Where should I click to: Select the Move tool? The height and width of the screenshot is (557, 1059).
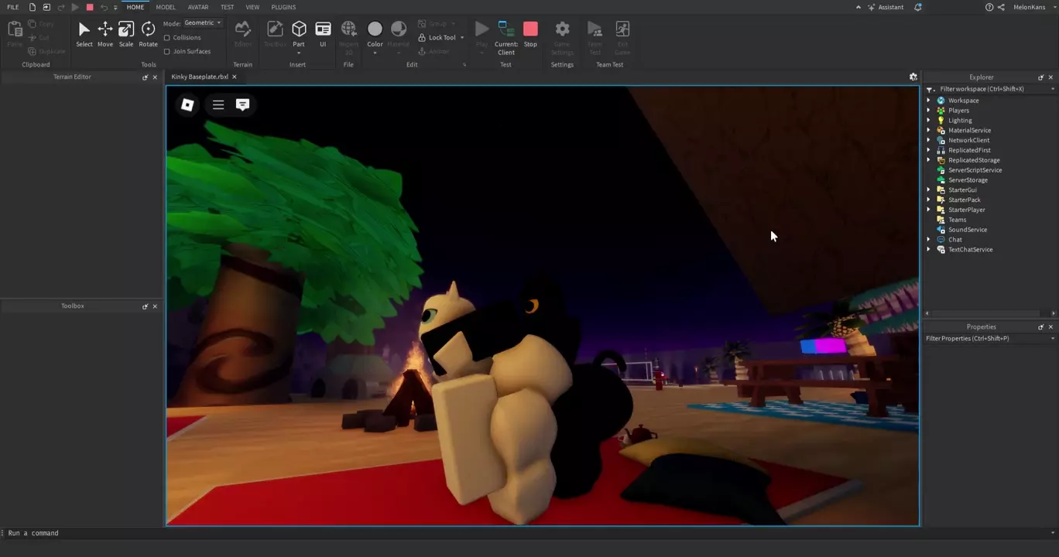[x=105, y=34]
